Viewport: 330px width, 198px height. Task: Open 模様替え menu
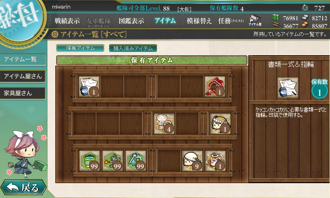pos(199,21)
